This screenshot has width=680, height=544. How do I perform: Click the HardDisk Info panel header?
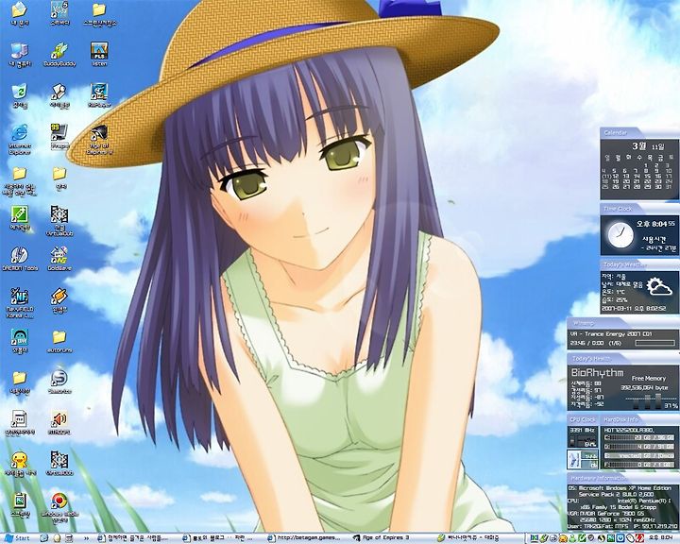pos(621,419)
